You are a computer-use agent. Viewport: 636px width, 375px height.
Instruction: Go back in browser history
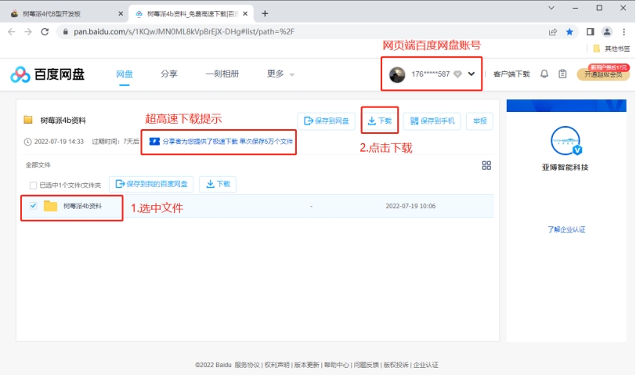click(11, 31)
